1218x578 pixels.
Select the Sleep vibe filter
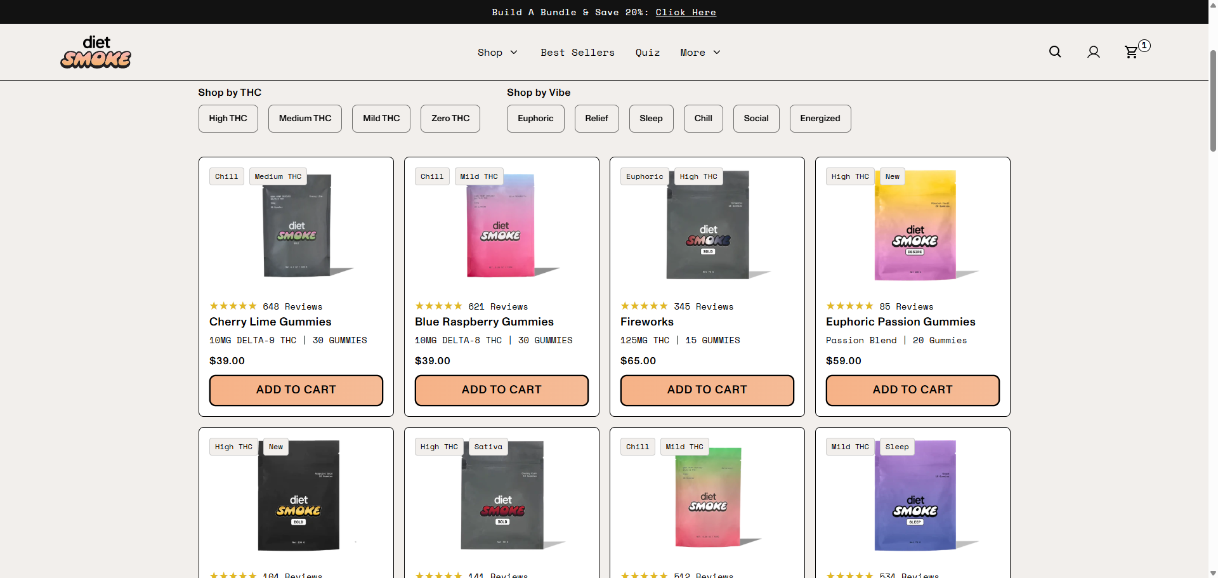[651, 119]
